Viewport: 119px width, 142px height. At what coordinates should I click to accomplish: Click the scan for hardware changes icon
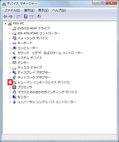click(x=39, y=17)
